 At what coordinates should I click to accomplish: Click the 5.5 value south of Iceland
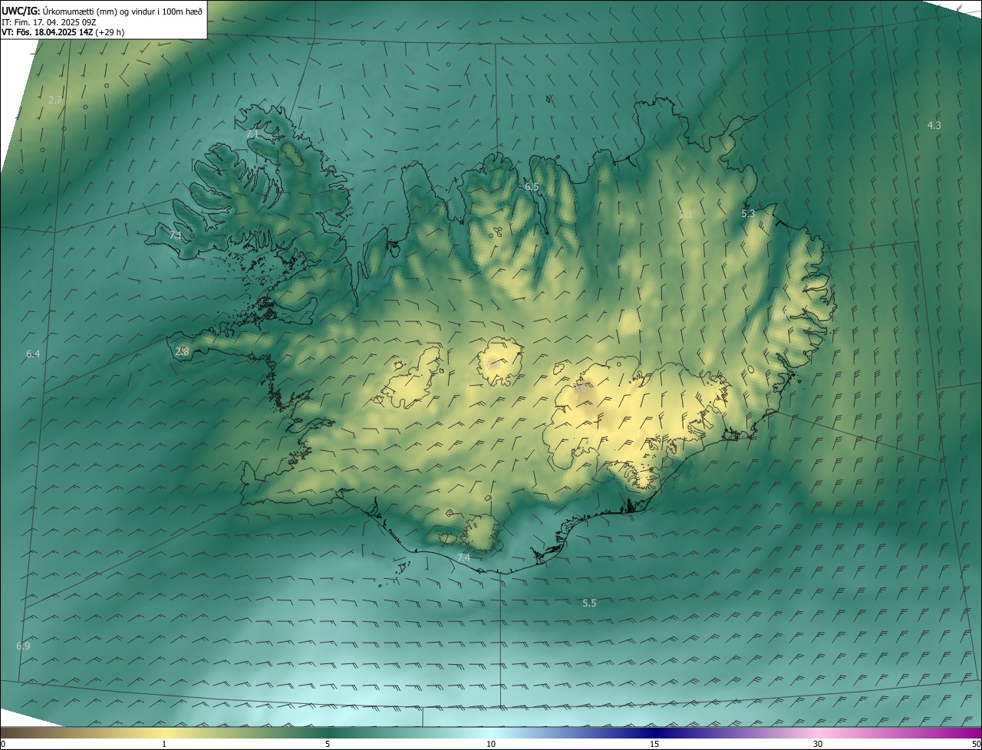coord(589,604)
